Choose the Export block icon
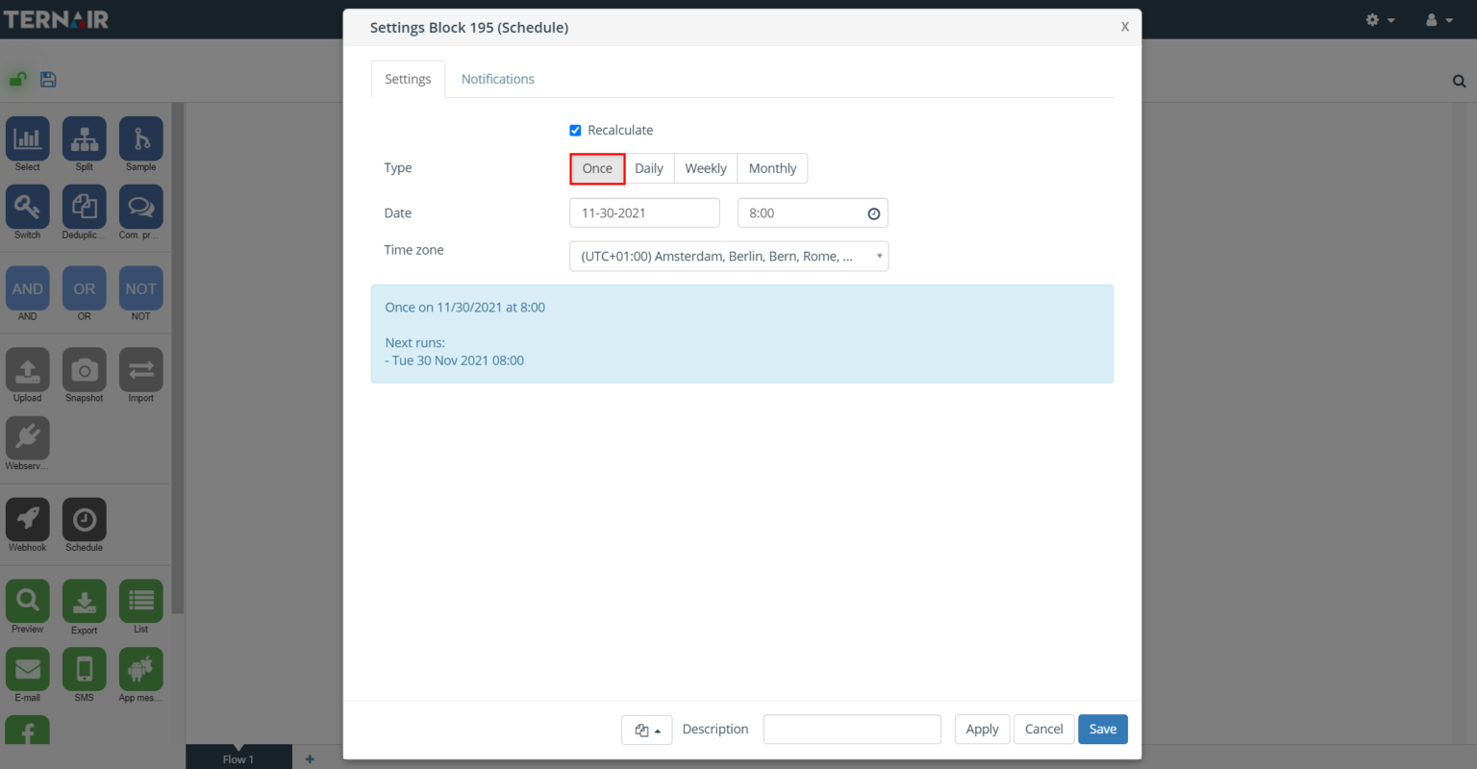Screen dimensions: 1477x769 pos(85,602)
